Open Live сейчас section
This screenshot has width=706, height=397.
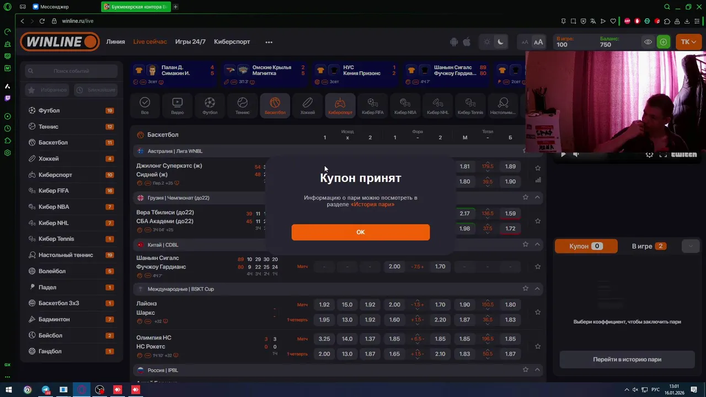tap(150, 42)
